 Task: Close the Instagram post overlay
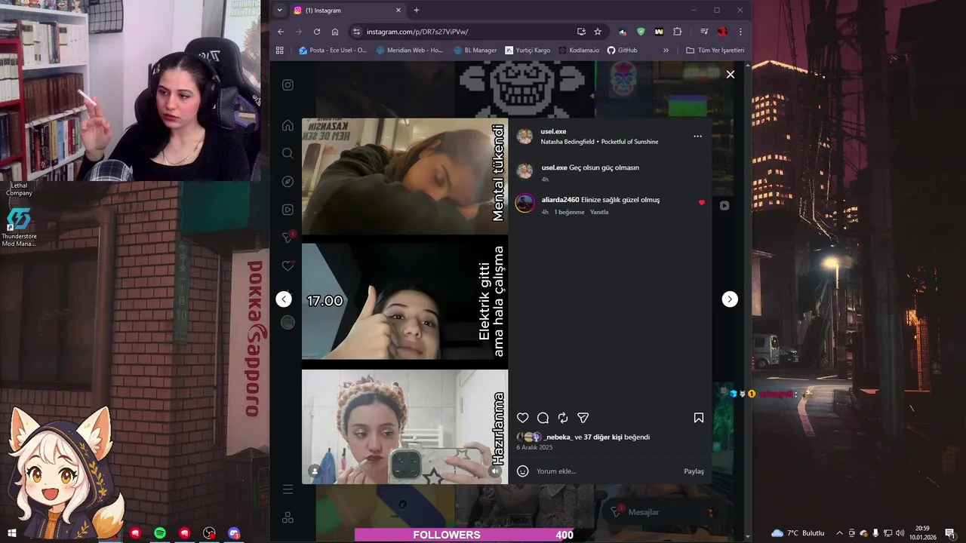pos(730,75)
